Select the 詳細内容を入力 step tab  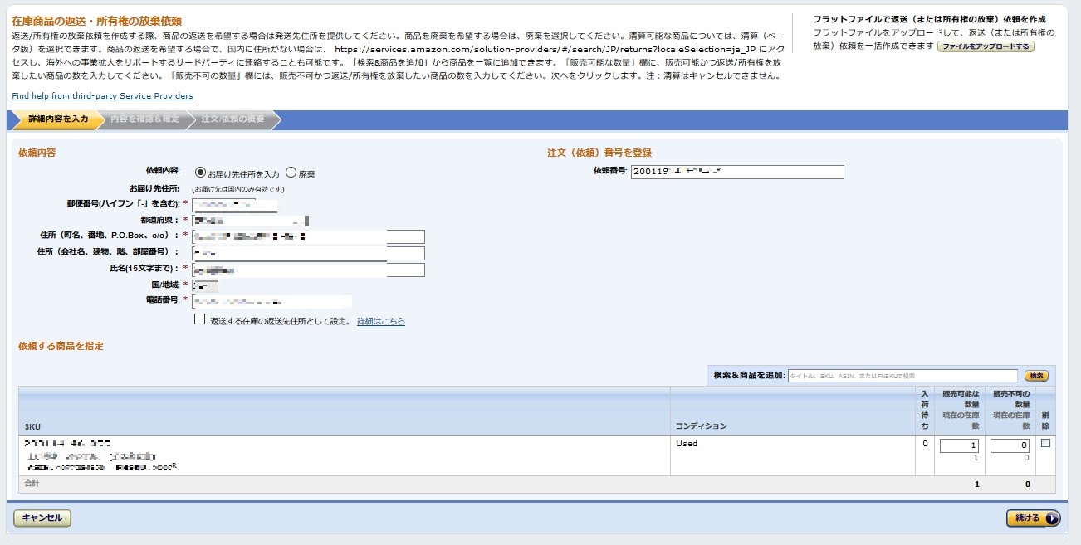pos(56,119)
